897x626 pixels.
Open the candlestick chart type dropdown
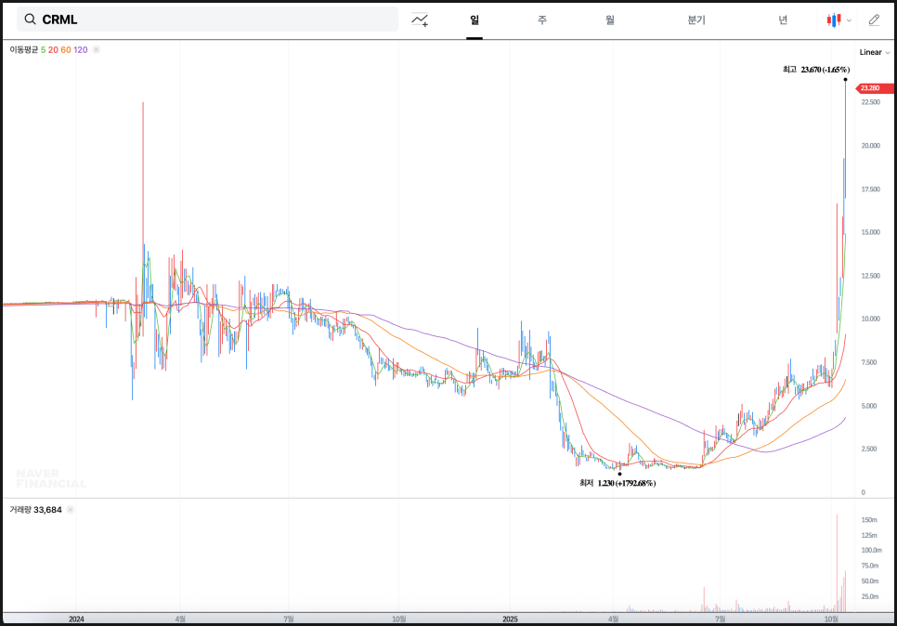838,20
